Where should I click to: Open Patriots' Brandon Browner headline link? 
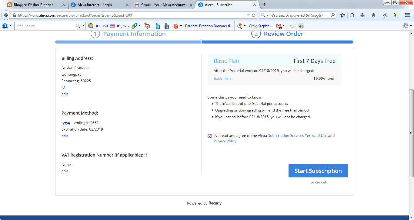[x=209, y=26]
